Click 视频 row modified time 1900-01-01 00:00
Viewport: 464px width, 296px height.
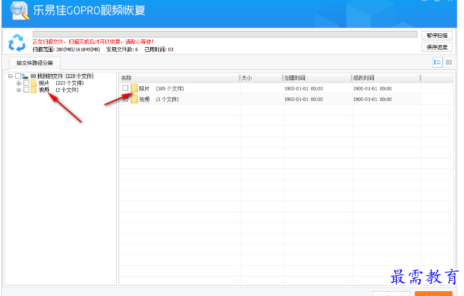click(372, 99)
